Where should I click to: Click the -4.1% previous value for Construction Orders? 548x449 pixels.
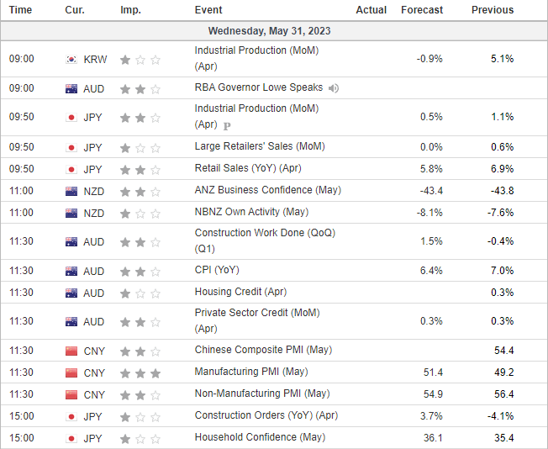(x=500, y=416)
